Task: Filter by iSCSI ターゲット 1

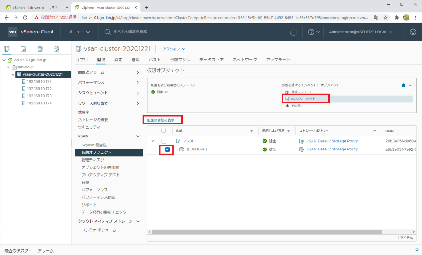Action: (304, 99)
